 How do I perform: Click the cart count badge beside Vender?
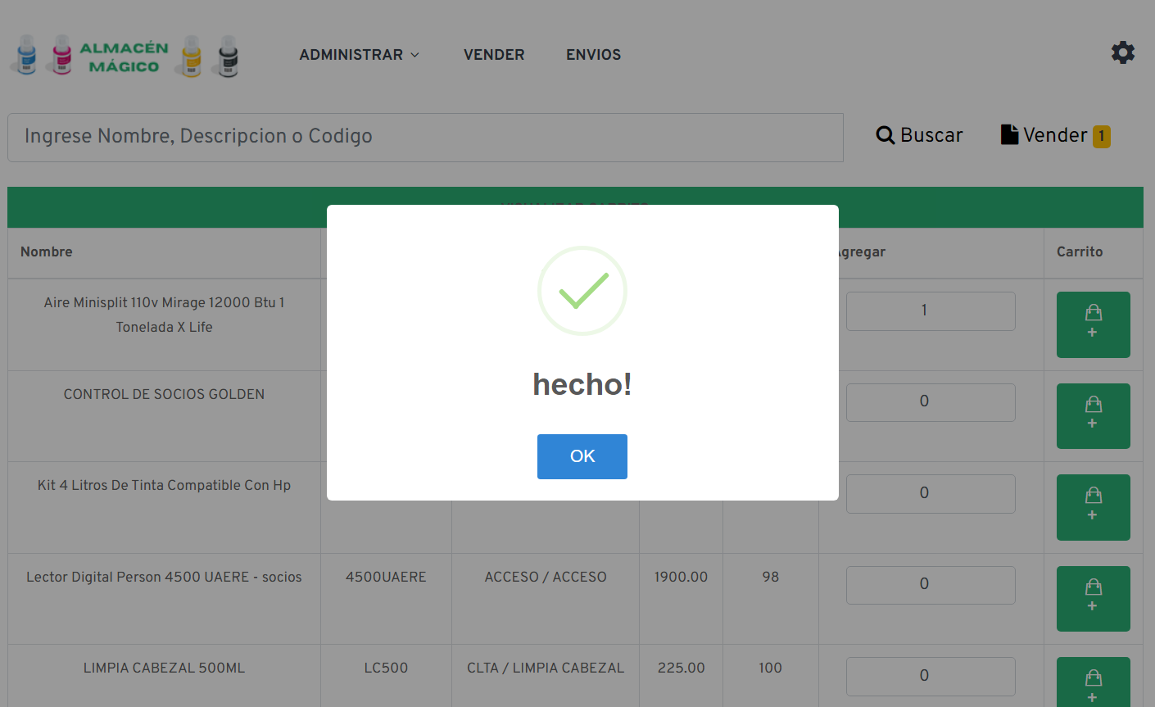coord(1102,136)
